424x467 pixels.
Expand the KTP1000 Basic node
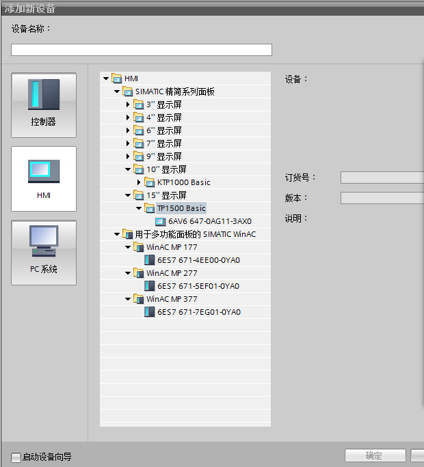tap(139, 182)
